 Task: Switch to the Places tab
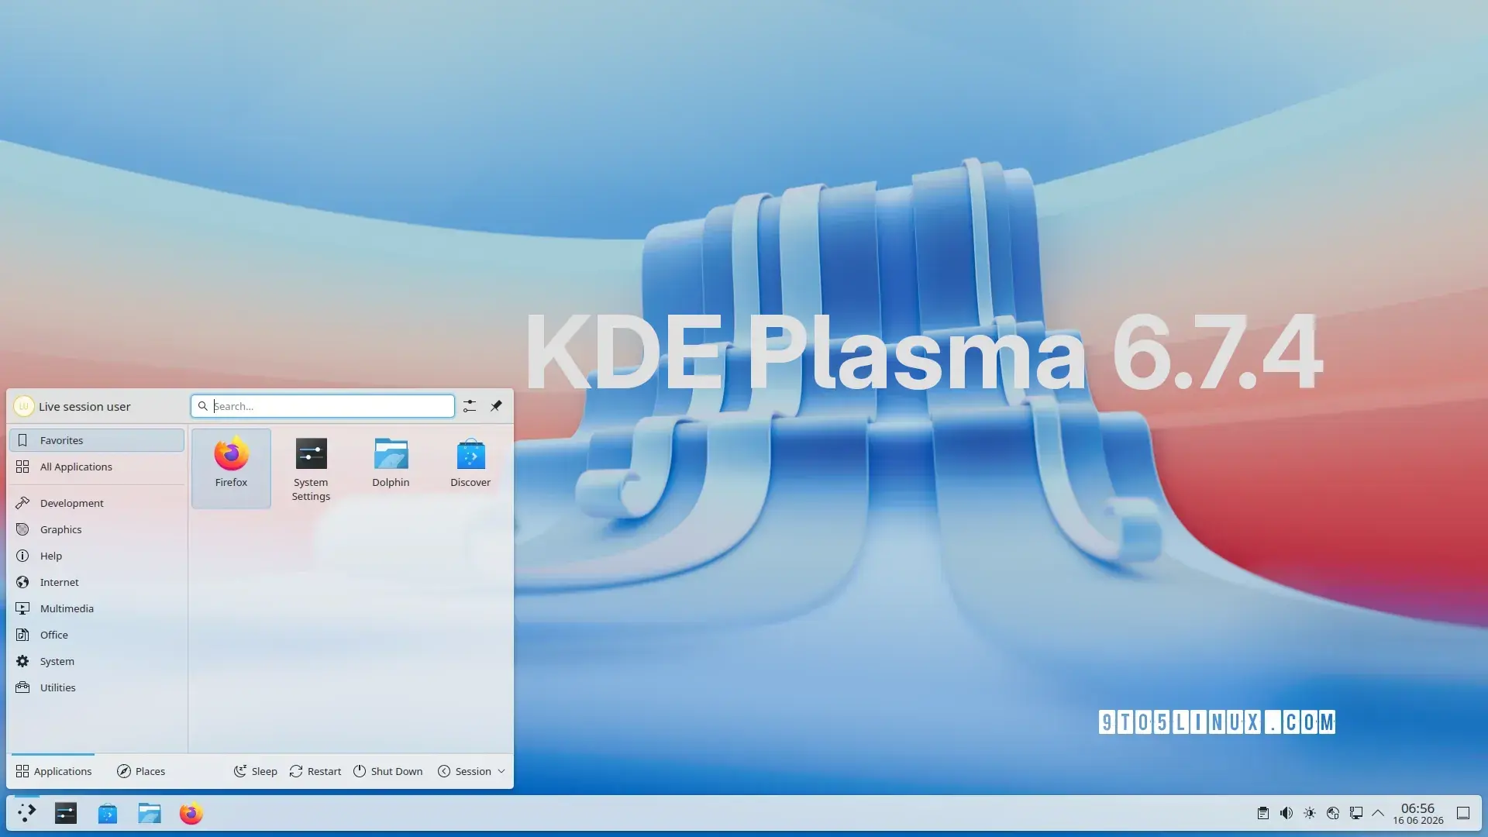[x=141, y=771]
